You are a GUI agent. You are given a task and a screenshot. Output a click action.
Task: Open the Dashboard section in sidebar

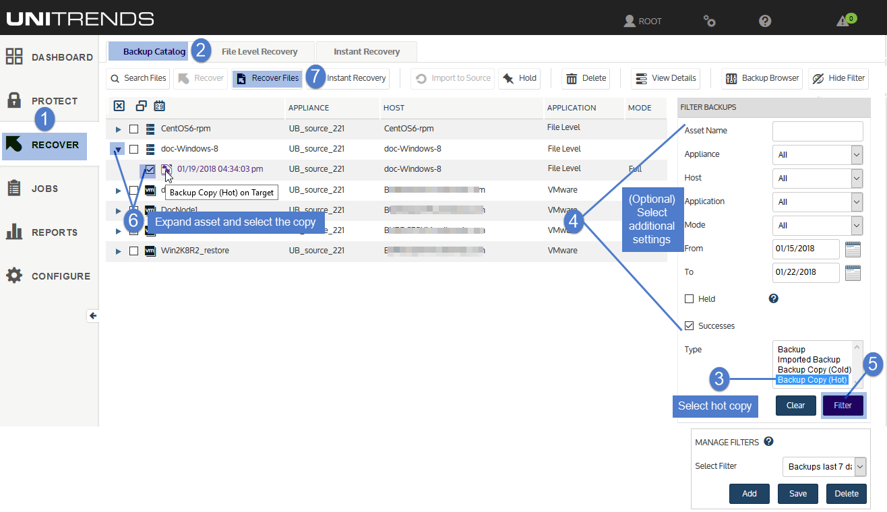coord(49,57)
